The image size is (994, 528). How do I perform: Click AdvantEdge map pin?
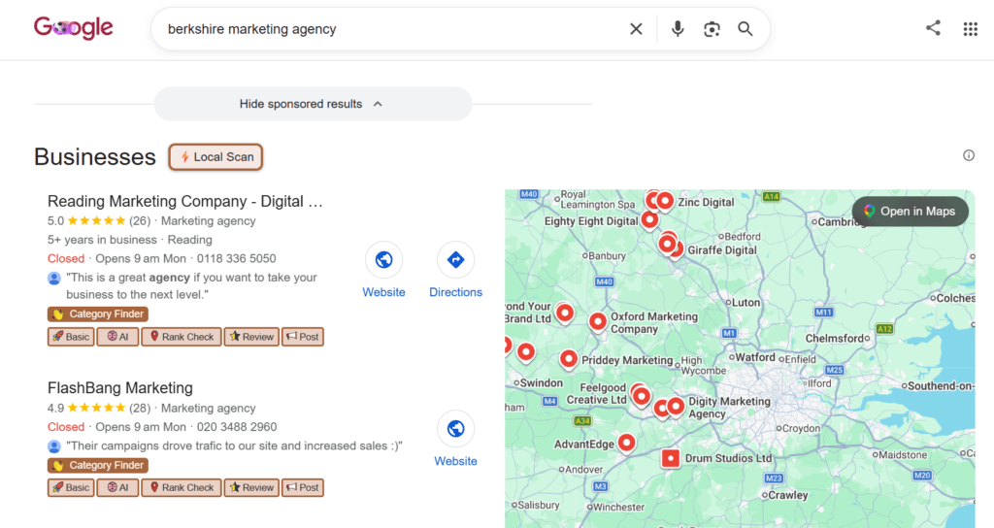626,443
